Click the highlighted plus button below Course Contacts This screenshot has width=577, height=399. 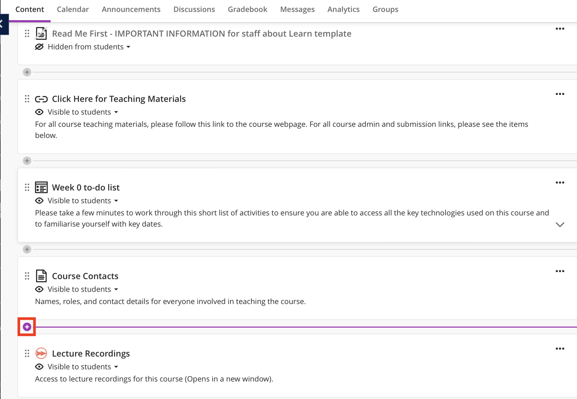[27, 327]
